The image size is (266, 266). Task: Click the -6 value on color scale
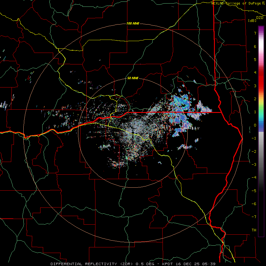(254, 204)
